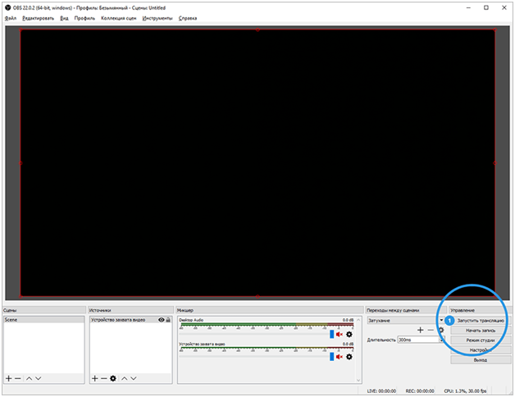515x397 pixels.
Task: Adjust the Устройство захвата видео volume slider handle
Action: point(332,357)
